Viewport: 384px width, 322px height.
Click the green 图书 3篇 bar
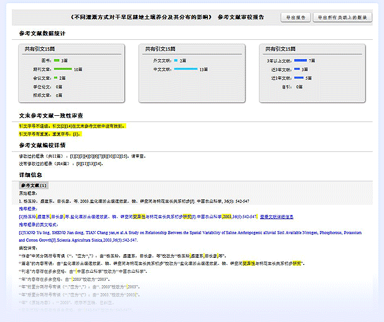click(x=57, y=60)
